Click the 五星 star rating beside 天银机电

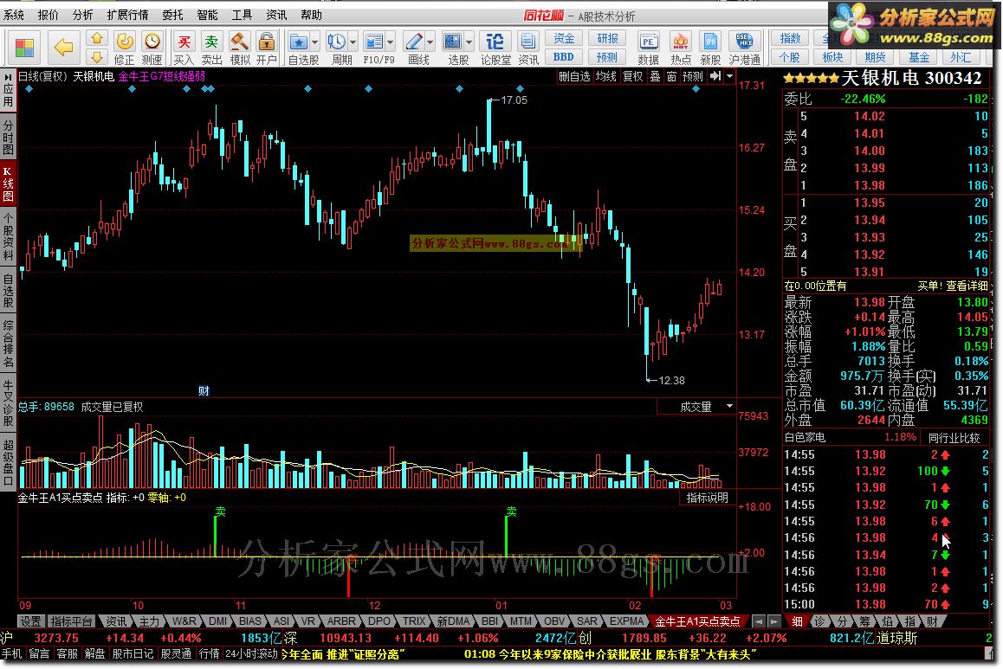coord(811,79)
